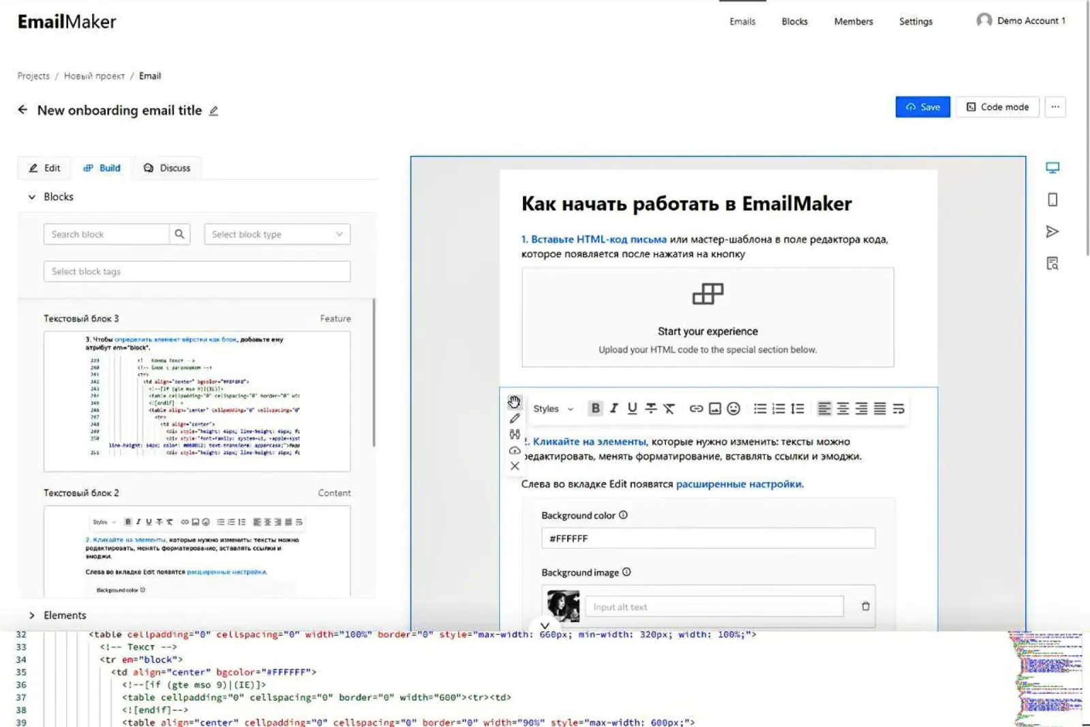Click the cloud upload block icon
The image size is (1090, 727).
pyautogui.click(x=515, y=450)
